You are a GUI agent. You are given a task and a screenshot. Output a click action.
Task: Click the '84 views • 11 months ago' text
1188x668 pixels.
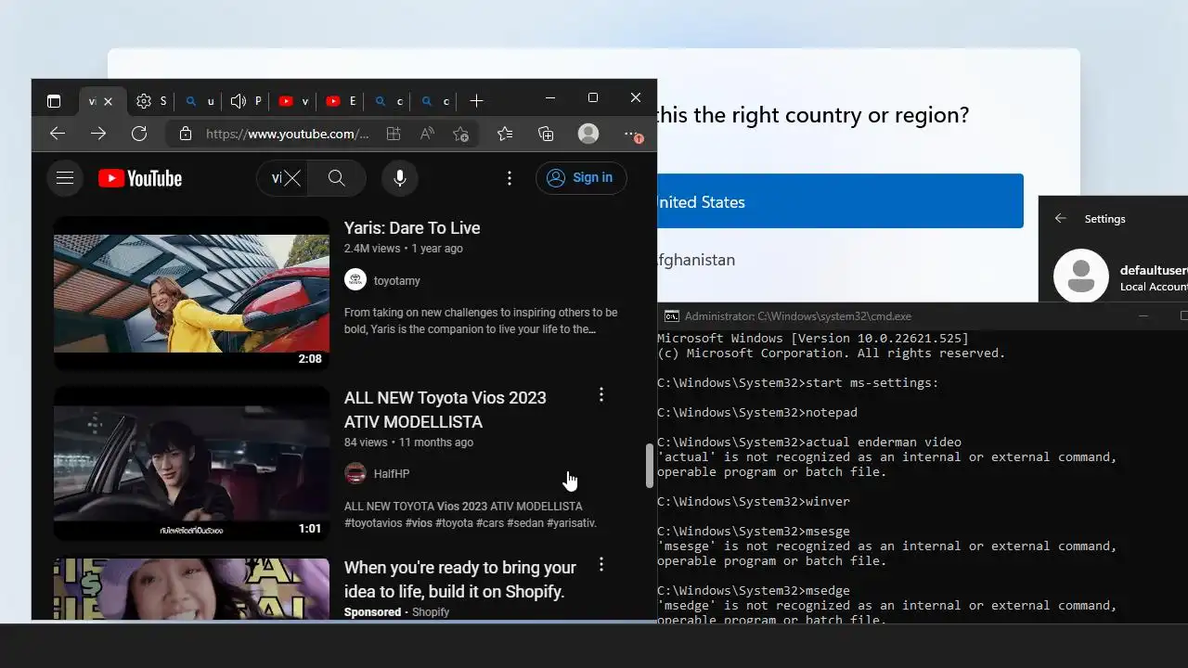pyautogui.click(x=408, y=443)
